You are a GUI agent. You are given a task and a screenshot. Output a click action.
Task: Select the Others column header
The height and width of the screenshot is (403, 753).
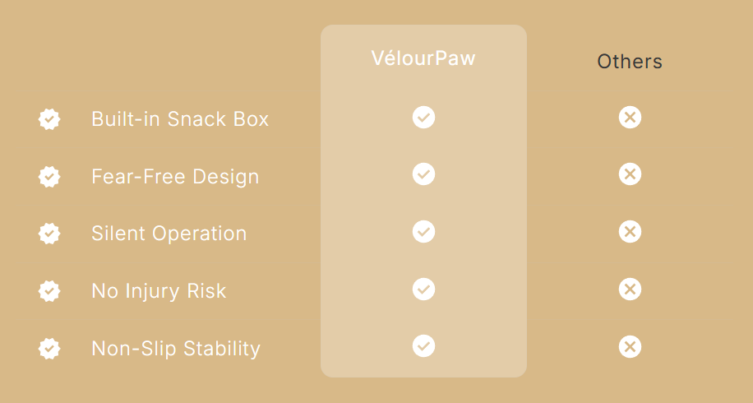click(x=630, y=62)
